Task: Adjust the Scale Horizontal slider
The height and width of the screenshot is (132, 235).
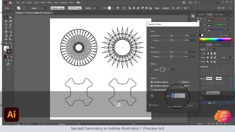Action: (171, 36)
